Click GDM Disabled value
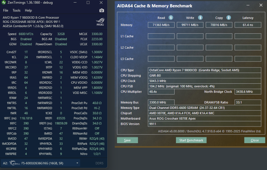The height and width of the screenshot is (170, 267). pos(26,44)
